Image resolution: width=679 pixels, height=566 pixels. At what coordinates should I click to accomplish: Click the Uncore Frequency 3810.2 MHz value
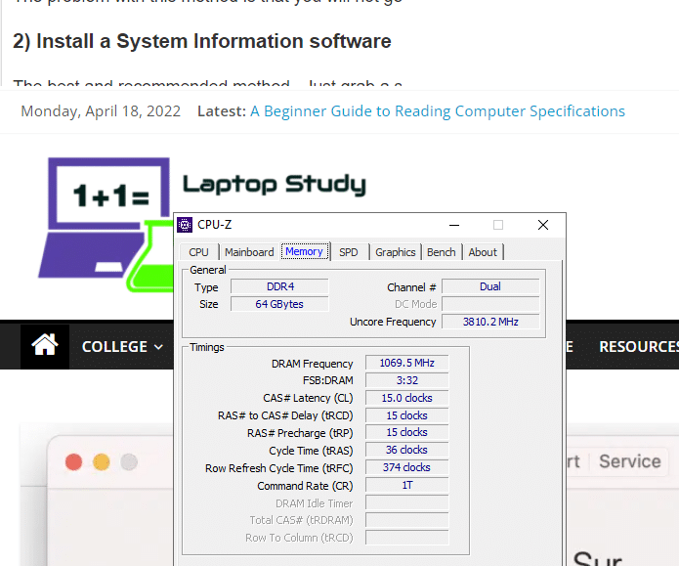(490, 322)
